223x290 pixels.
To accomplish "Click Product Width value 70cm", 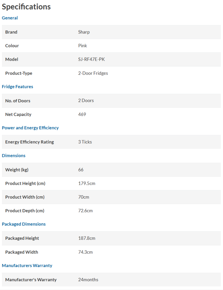I will click(x=84, y=197).
